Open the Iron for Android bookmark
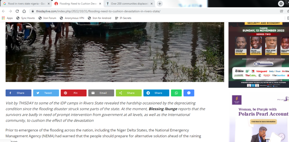 click(x=100, y=18)
